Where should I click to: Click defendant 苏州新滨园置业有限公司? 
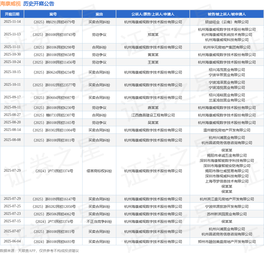227,214
